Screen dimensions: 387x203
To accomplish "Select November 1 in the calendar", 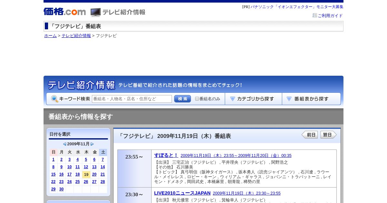I will click(x=53, y=159).
